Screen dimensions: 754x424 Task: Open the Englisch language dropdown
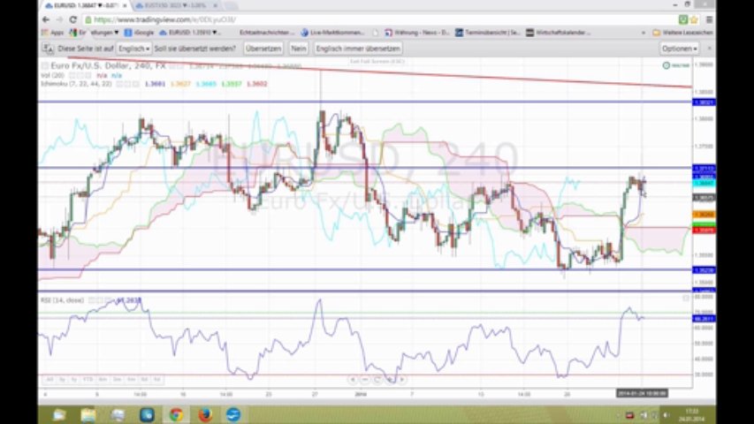point(133,48)
